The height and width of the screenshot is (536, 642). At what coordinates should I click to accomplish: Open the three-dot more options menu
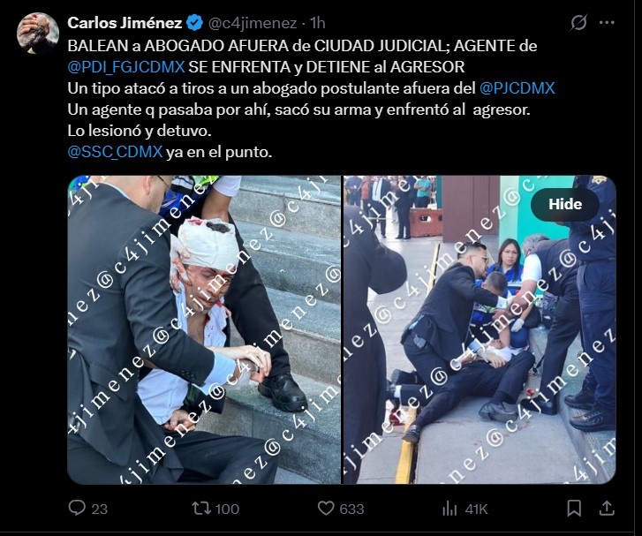607,23
